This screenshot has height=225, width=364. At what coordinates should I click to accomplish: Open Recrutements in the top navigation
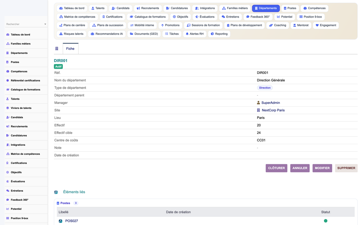pyautogui.click(x=148, y=8)
